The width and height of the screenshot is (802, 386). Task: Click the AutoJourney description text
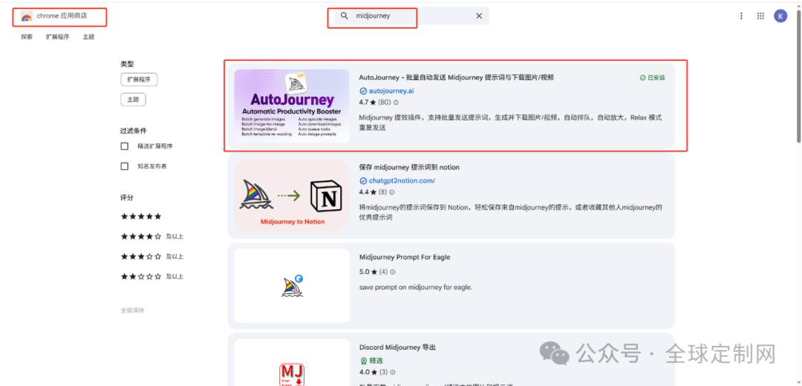point(510,122)
